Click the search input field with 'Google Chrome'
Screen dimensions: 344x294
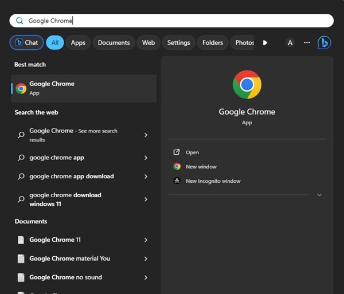(x=171, y=21)
